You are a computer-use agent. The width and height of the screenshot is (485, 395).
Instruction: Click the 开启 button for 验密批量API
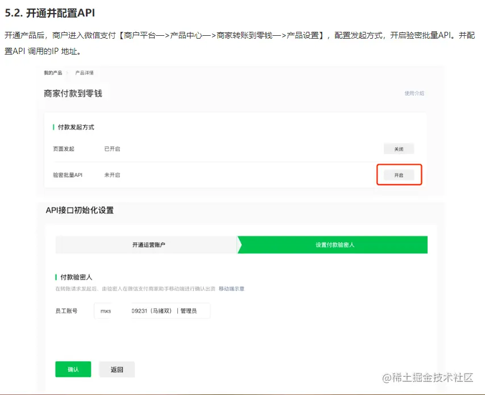point(399,175)
